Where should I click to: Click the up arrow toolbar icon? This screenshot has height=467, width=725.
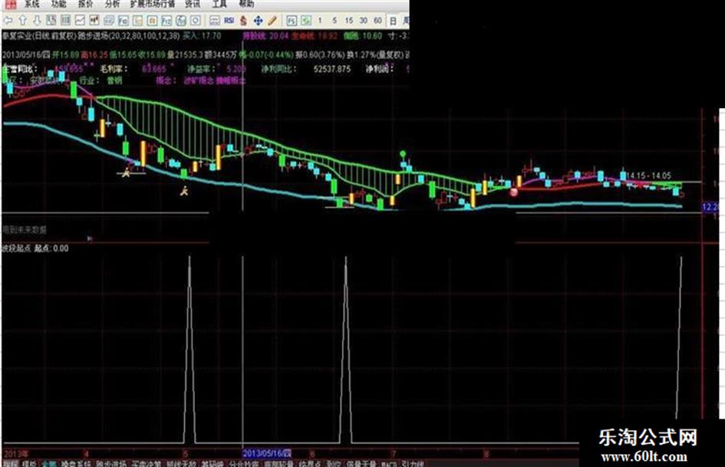(x=23, y=21)
